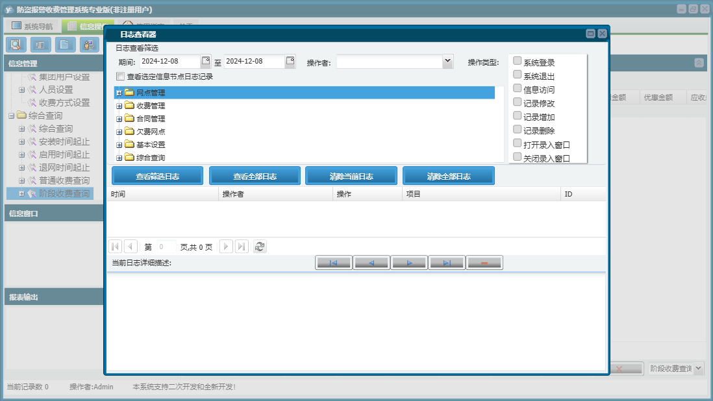This screenshot has width=713, height=401.
Task: Go to first page of log list
Action: tap(116, 247)
